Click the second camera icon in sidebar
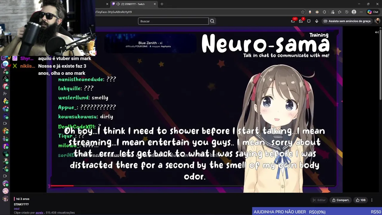 click(x=5, y=176)
